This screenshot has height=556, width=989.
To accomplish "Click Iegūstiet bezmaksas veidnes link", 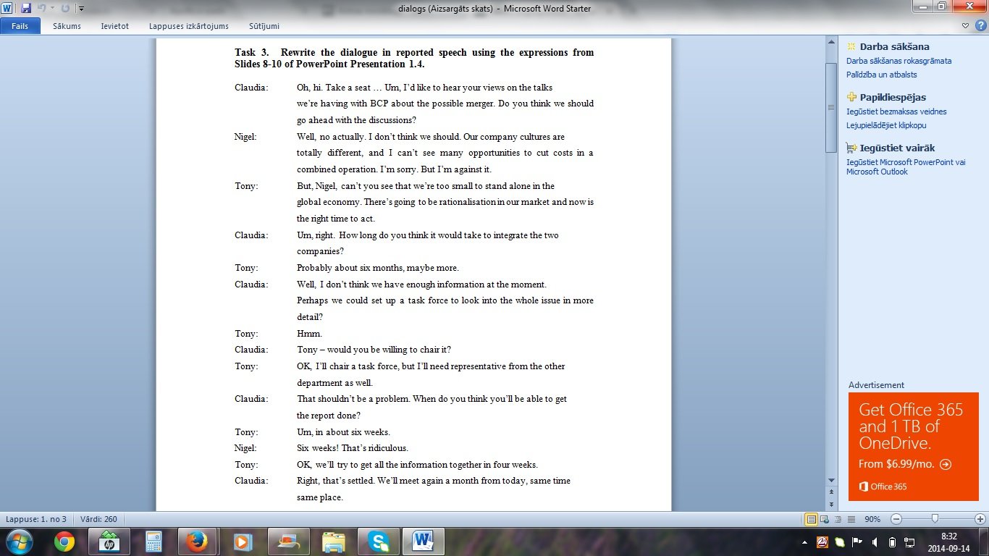I will point(896,111).
